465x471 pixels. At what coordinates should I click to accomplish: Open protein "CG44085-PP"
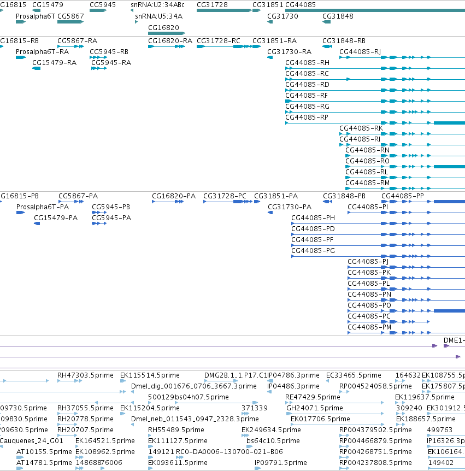[403, 196]
